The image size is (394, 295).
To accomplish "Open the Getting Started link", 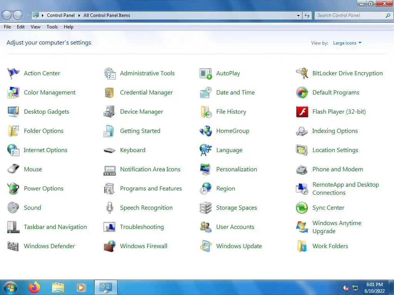I will coord(140,131).
